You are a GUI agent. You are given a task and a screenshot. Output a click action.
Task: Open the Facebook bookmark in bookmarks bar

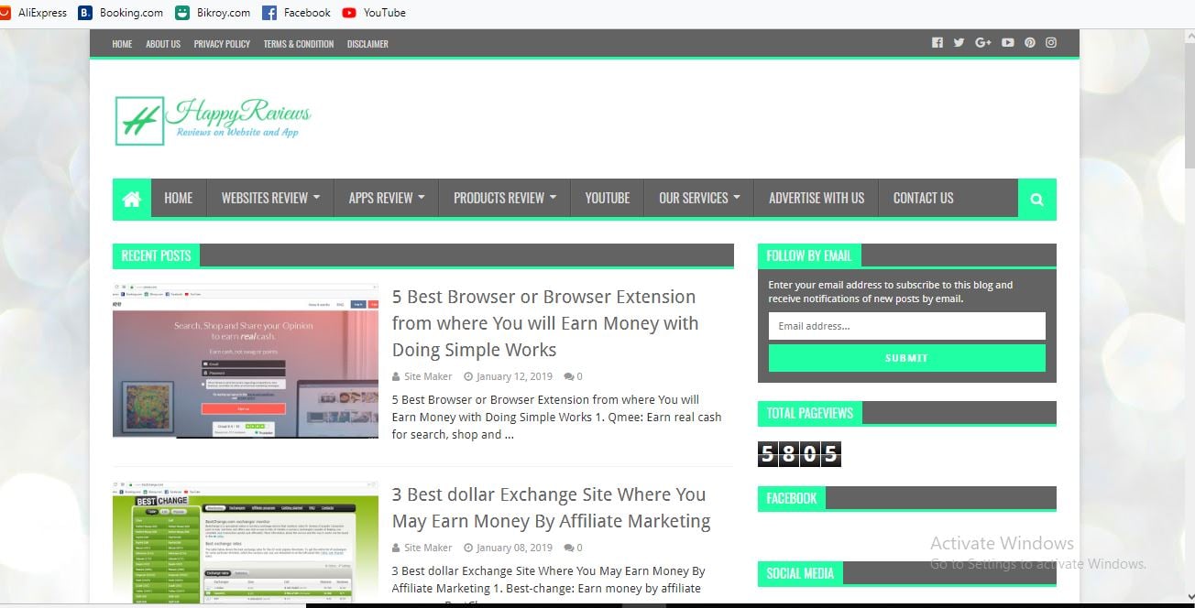coord(296,13)
